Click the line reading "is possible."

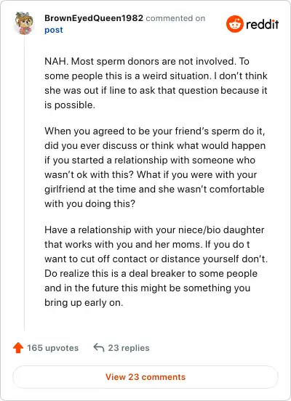(x=70, y=105)
